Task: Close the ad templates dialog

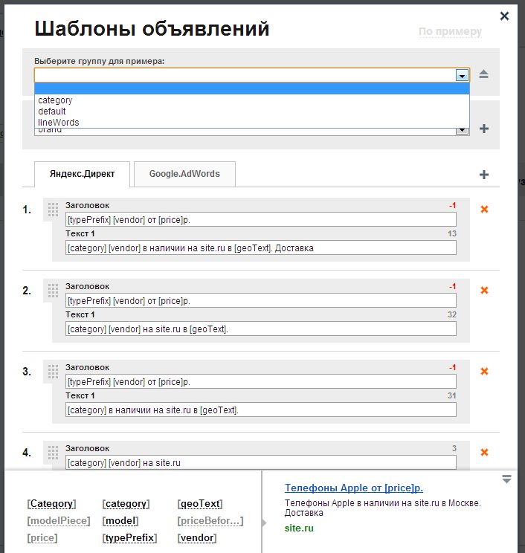Action: pyautogui.click(x=504, y=16)
